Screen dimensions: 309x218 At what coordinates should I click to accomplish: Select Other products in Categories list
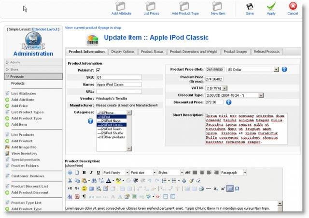112,137
